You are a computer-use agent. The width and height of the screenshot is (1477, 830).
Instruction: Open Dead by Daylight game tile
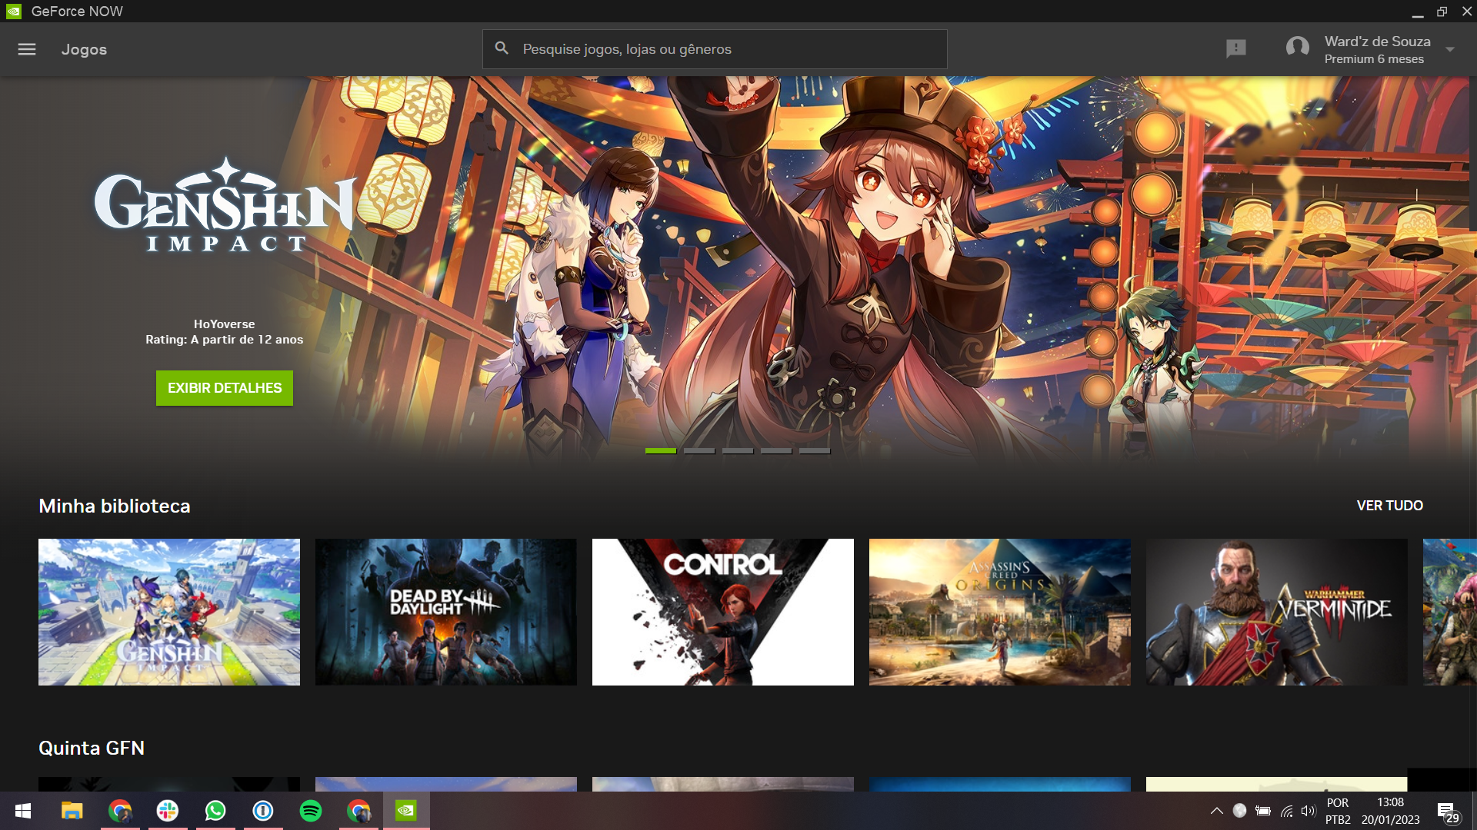click(x=446, y=612)
